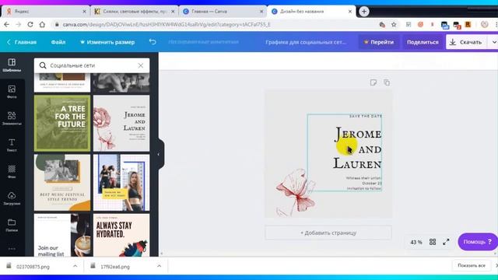Focus the 'Социальные сети' search field
The image size is (498, 280).
coord(92,65)
